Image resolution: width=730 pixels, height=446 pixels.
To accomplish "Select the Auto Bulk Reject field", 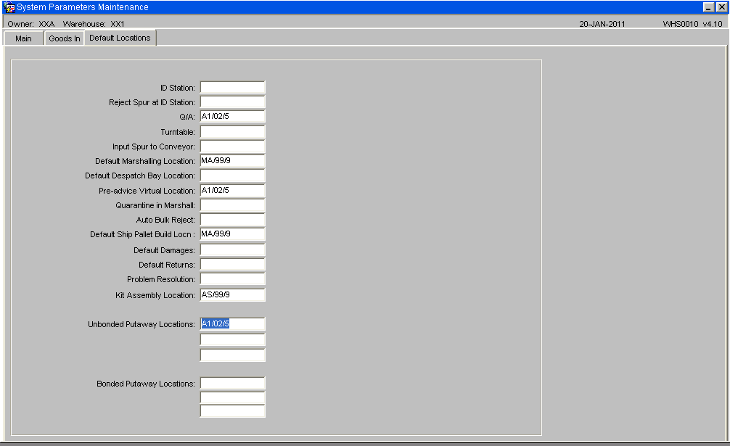I will click(233, 220).
